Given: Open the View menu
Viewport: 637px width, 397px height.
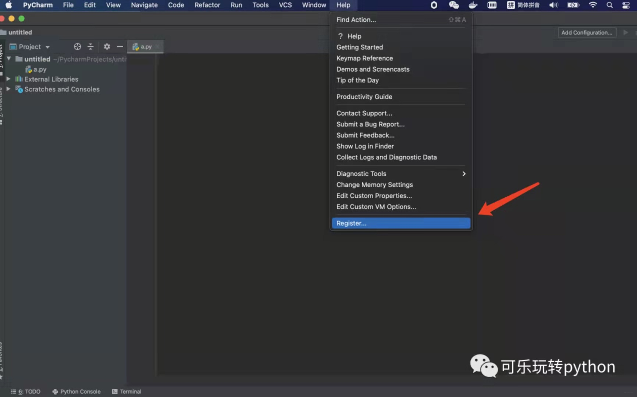Looking at the screenshot, I should point(113,5).
